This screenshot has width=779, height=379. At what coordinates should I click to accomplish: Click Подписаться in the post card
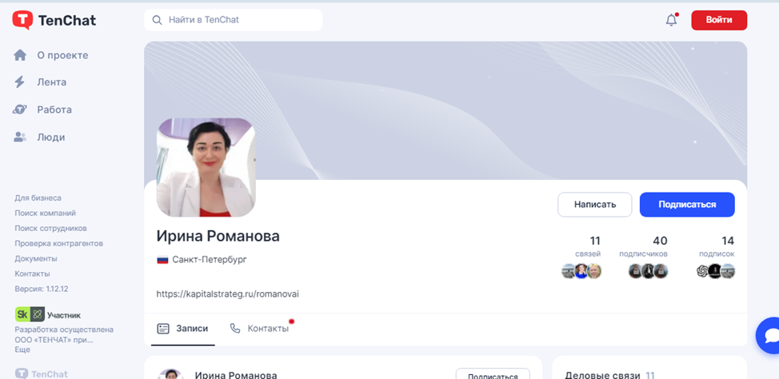click(x=493, y=374)
